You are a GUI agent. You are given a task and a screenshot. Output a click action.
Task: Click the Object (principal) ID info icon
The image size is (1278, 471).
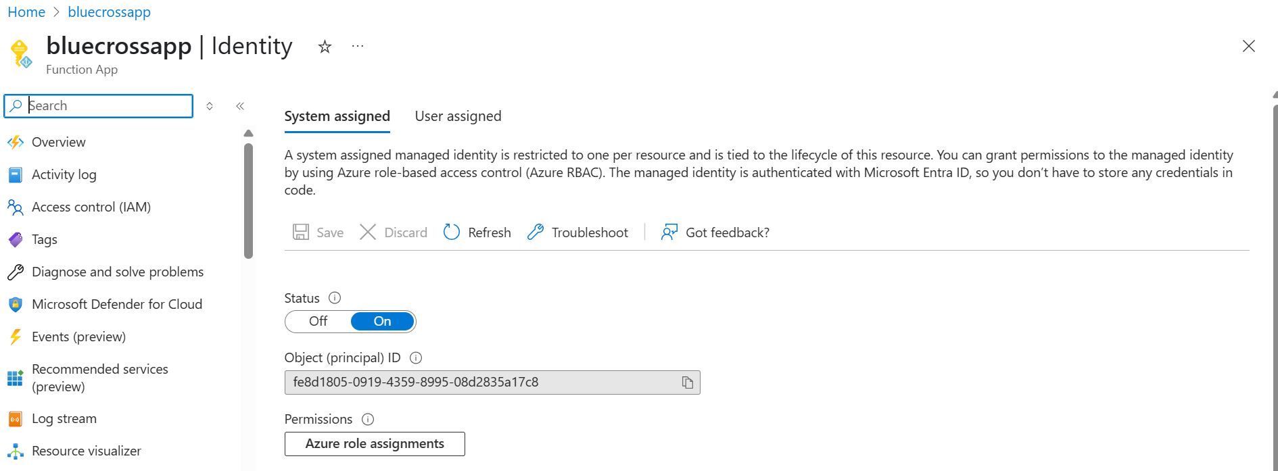(x=416, y=358)
